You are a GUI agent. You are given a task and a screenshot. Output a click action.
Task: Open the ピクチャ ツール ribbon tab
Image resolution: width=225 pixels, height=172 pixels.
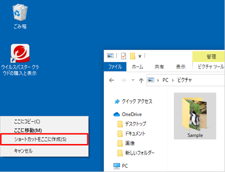tap(211, 67)
